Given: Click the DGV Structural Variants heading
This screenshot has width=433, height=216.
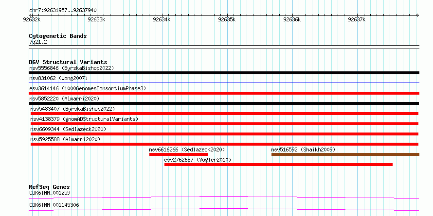Looking at the screenshot, I should tap(68, 62).
